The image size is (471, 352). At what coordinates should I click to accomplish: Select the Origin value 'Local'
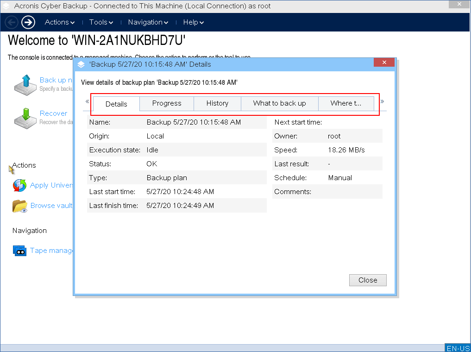pos(155,136)
